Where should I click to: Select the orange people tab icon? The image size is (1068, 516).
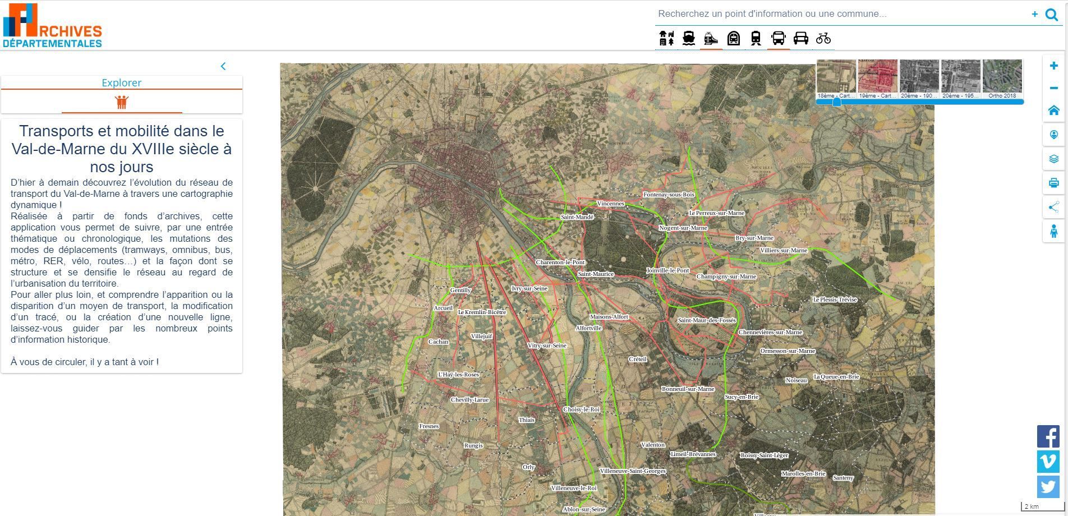point(122,102)
